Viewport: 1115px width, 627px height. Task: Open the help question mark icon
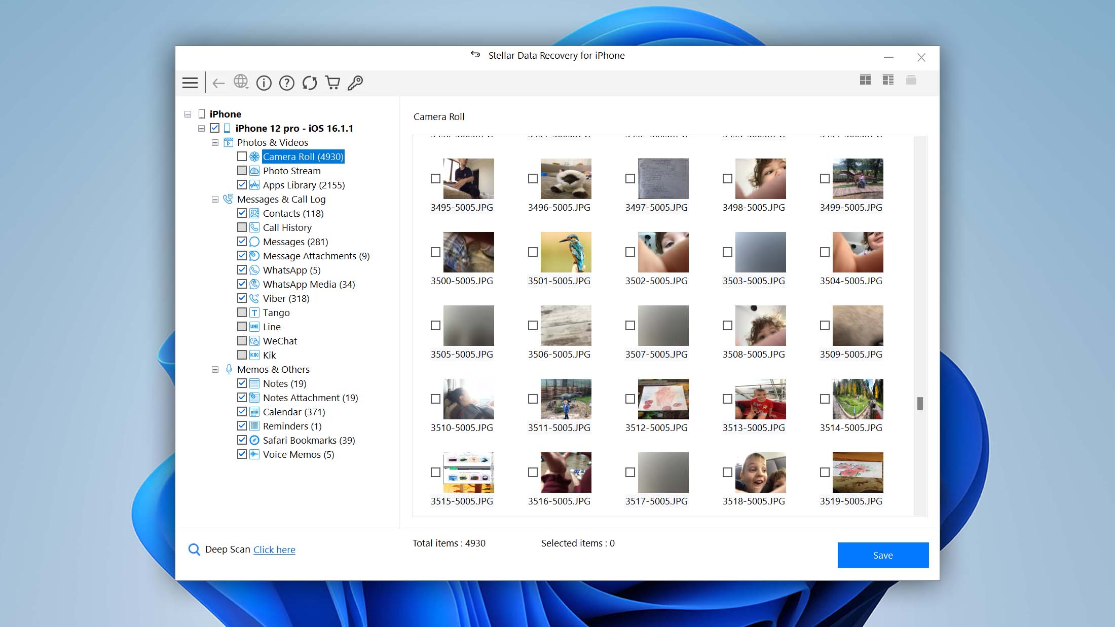coord(287,83)
